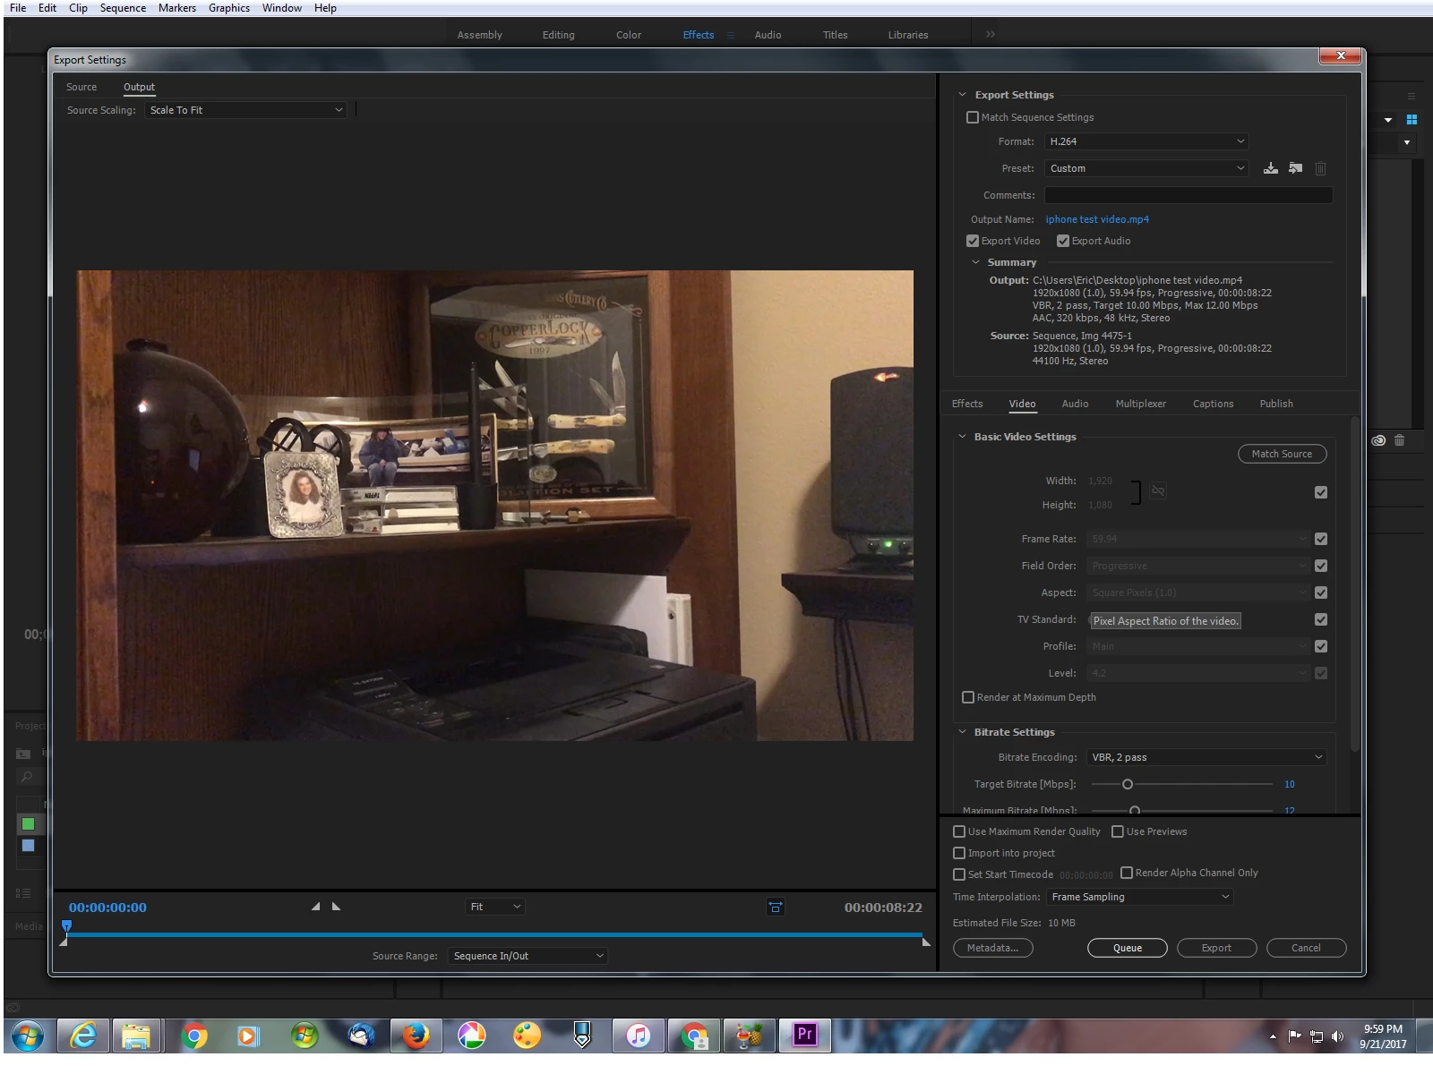Click the Queue button
The width and height of the screenshot is (1433, 1074).
point(1128,948)
